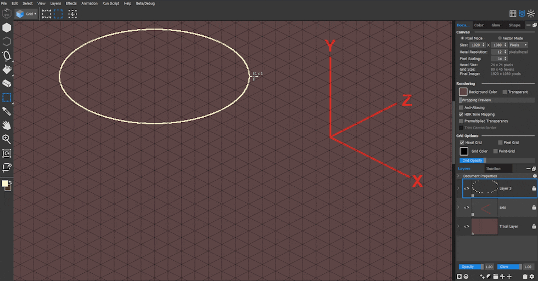Select the zoom magnifier tool
The width and height of the screenshot is (538, 281).
(x=7, y=139)
